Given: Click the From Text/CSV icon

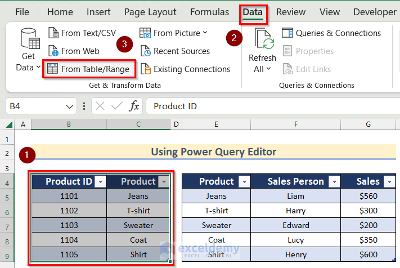Looking at the screenshot, I should [x=53, y=33].
